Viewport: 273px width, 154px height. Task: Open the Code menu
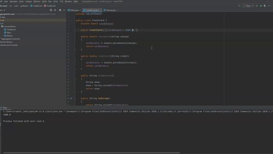21,1
